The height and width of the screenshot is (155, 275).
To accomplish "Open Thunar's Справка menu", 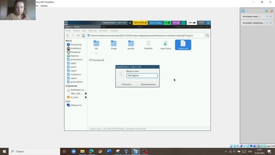I will [114, 31].
